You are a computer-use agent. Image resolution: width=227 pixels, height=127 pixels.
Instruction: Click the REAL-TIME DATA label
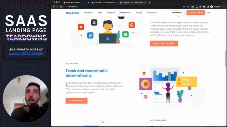point(72,64)
